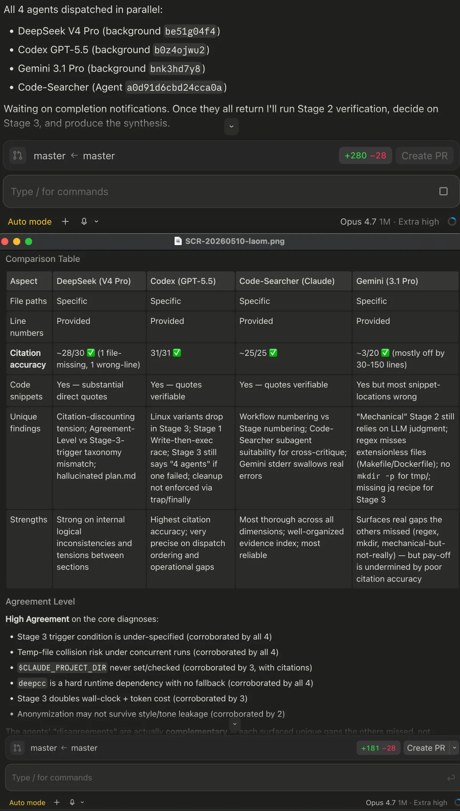This screenshot has height=811, width=460.
Task: Click the scroll-down chevron below the Waiting message
Action: point(231,126)
